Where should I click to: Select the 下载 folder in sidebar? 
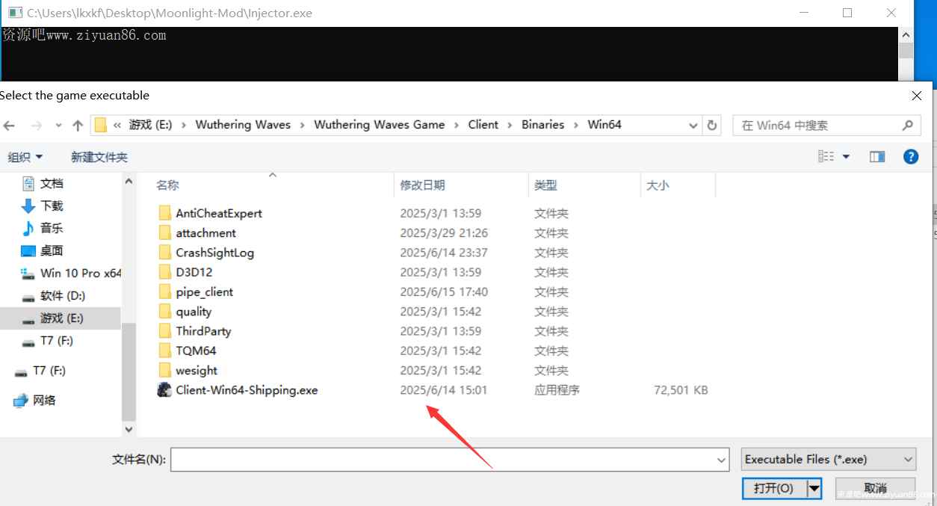[52, 206]
